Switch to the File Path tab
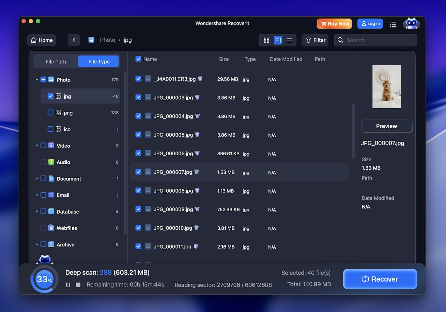Screen dimensions: 446x312 tap(56, 61)
